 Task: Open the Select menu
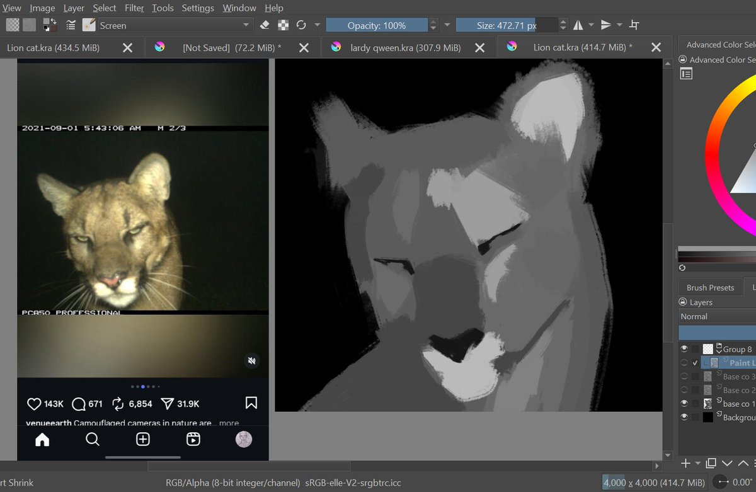104,8
